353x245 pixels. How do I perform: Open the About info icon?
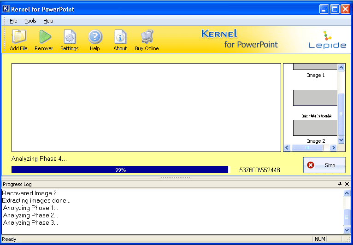click(x=120, y=37)
